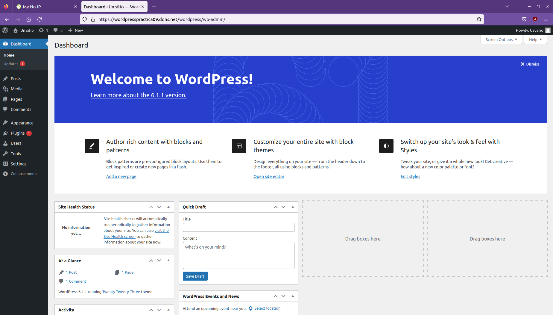Viewport: 553px width, 315px height.
Task: Reload the page in browser
Action: pyautogui.click(x=39, y=19)
